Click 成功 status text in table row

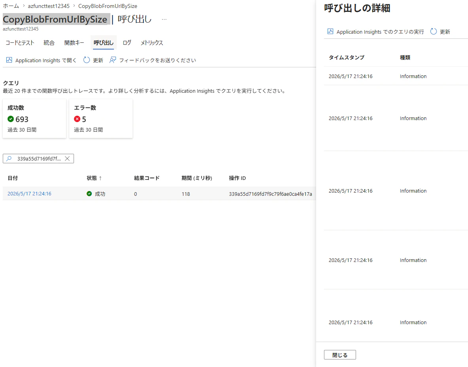100,194
